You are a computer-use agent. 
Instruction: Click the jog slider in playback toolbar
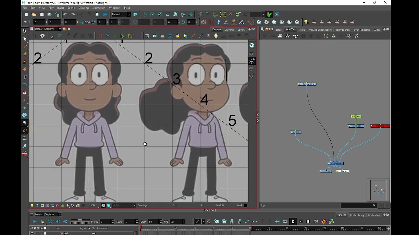coord(80,222)
